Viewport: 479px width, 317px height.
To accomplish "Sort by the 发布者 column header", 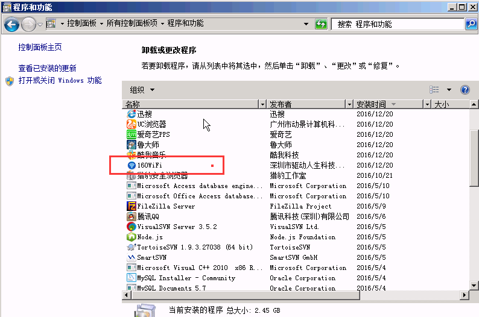I will pyautogui.click(x=306, y=104).
